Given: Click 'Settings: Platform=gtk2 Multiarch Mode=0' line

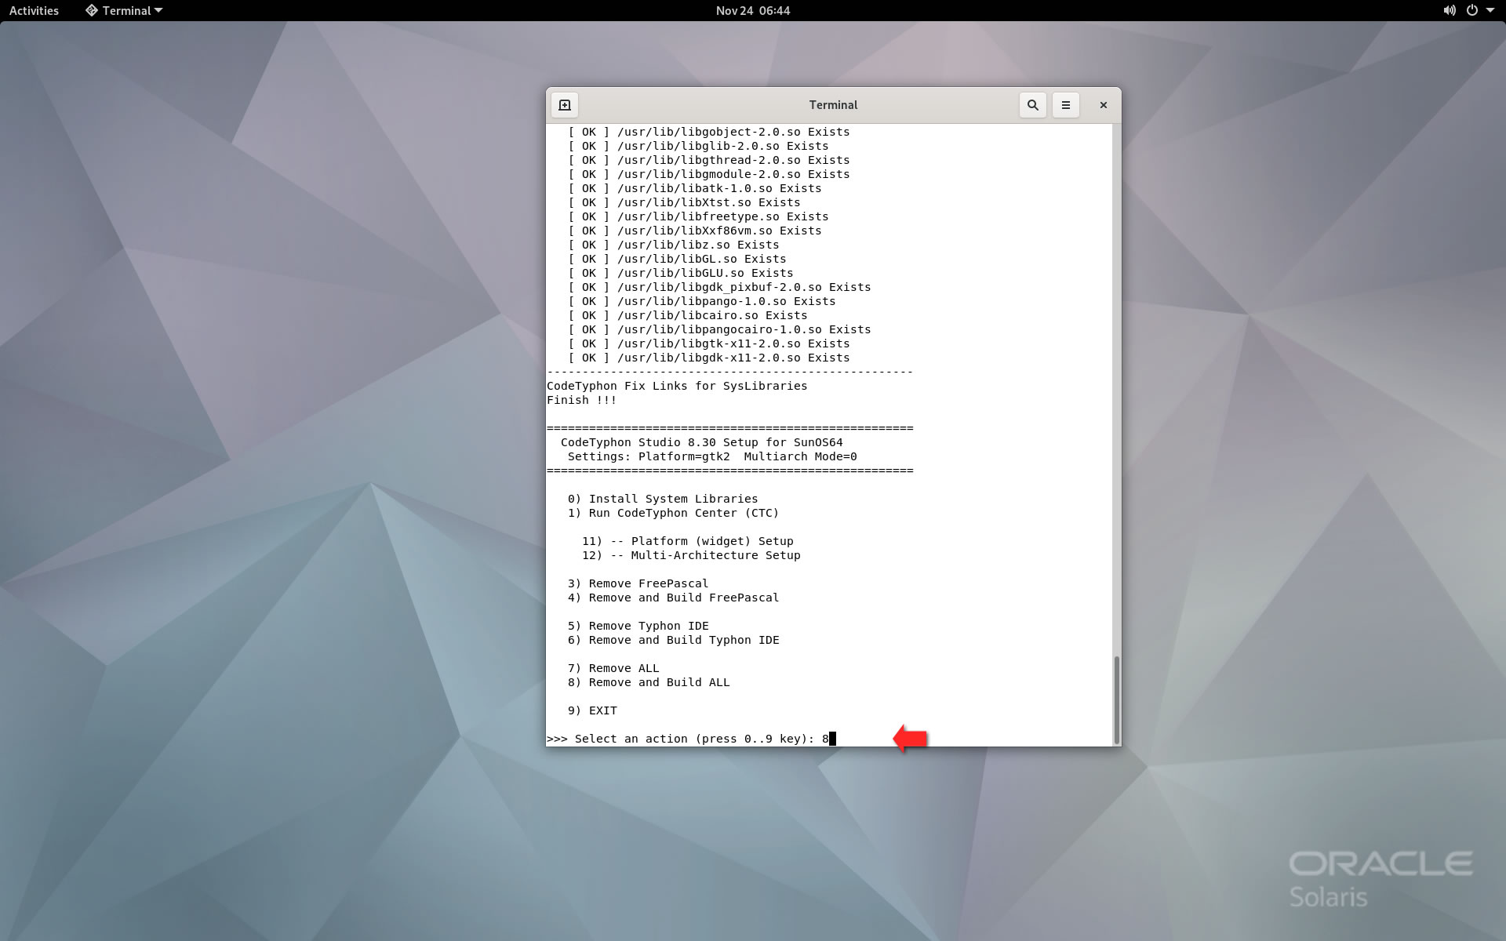Looking at the screenshot, I should pos(712,456).
